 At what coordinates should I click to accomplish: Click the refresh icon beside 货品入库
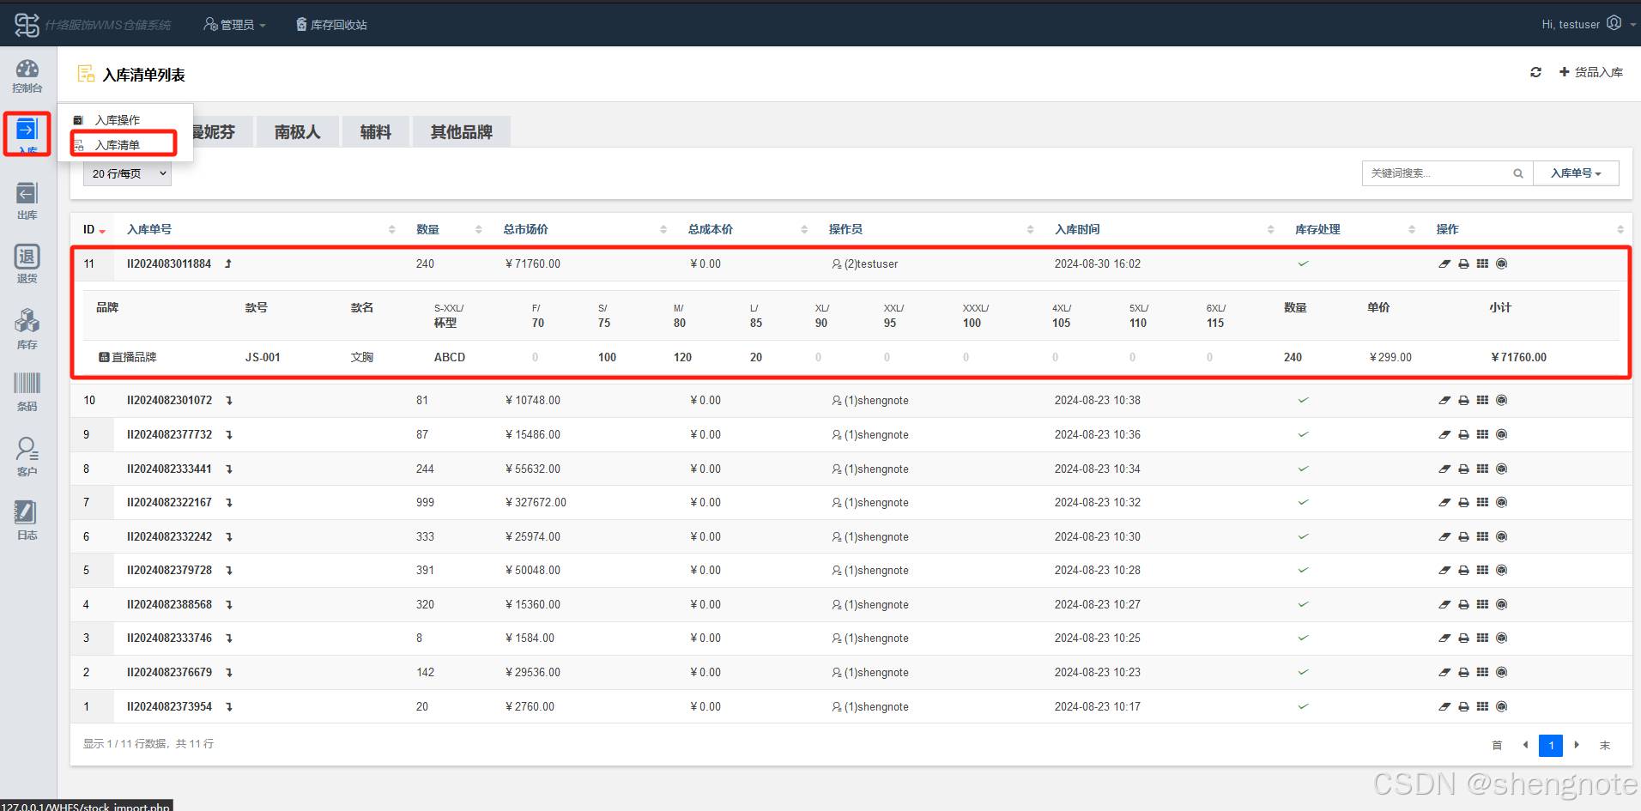pos(1535,73)
